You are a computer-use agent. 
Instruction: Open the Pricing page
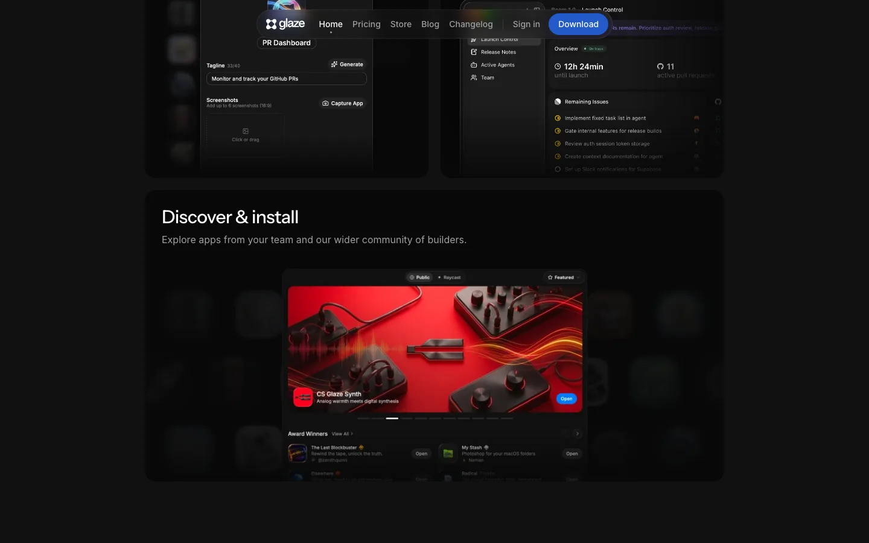coord(366,24)
